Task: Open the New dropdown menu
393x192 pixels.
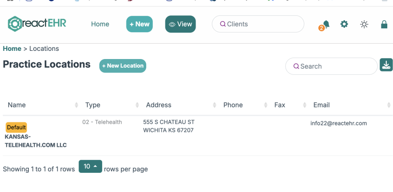Action: pos(139,24)
